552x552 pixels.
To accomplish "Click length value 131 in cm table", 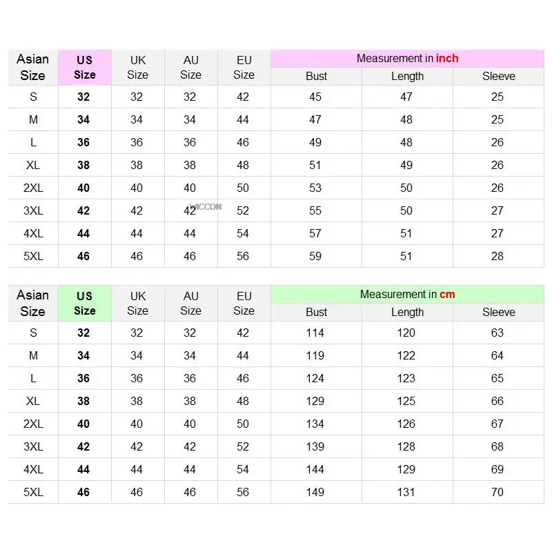I will [x=406, y=492].
